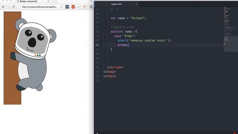
Task: Click the closing script tag
Action: (115, 67)
